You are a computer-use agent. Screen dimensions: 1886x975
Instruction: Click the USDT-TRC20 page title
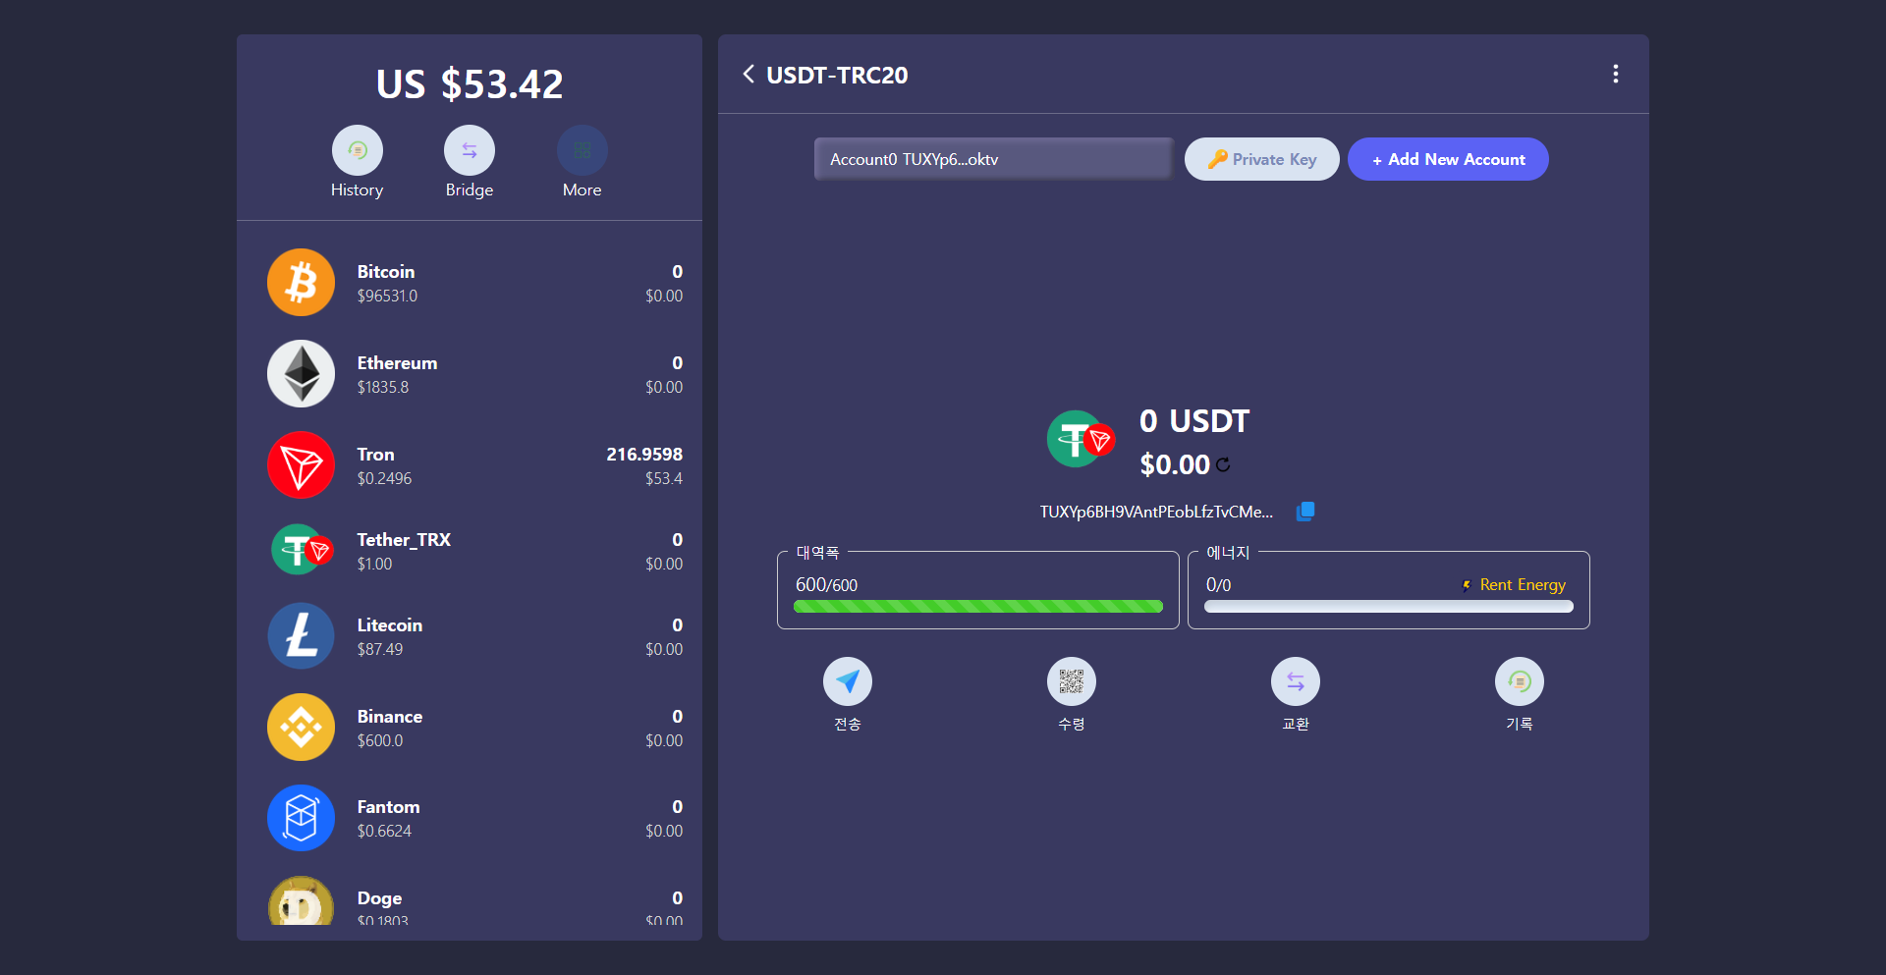point(837,75)
